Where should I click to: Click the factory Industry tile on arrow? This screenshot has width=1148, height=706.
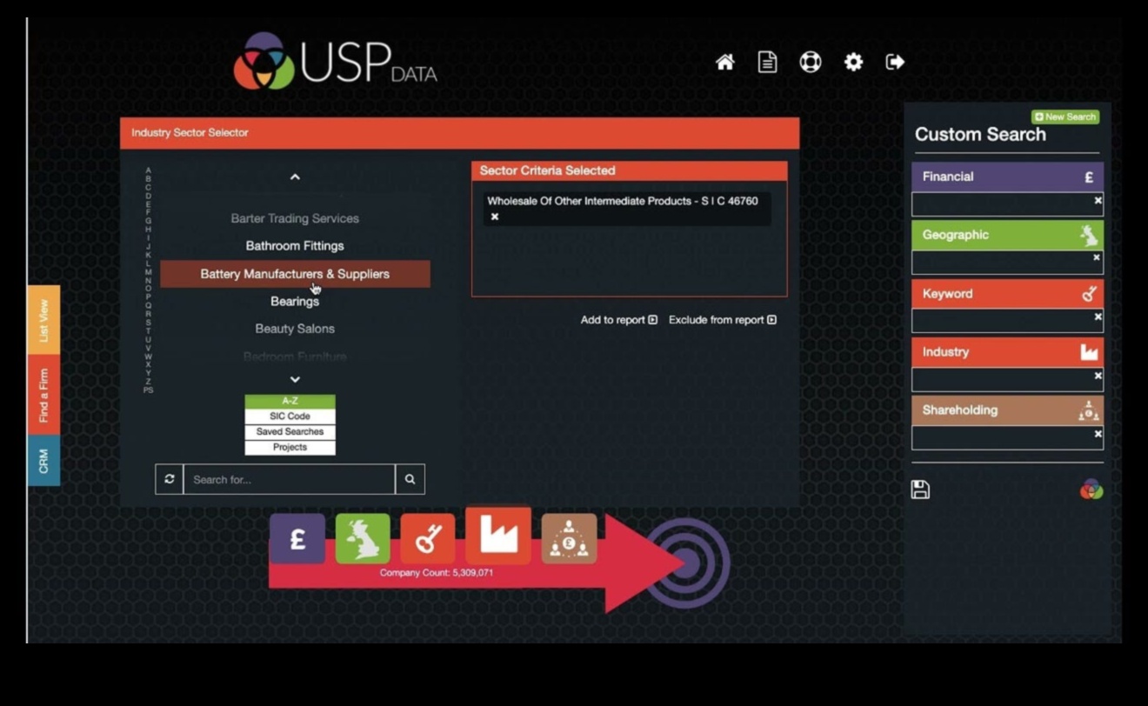(x=497, y=536)
